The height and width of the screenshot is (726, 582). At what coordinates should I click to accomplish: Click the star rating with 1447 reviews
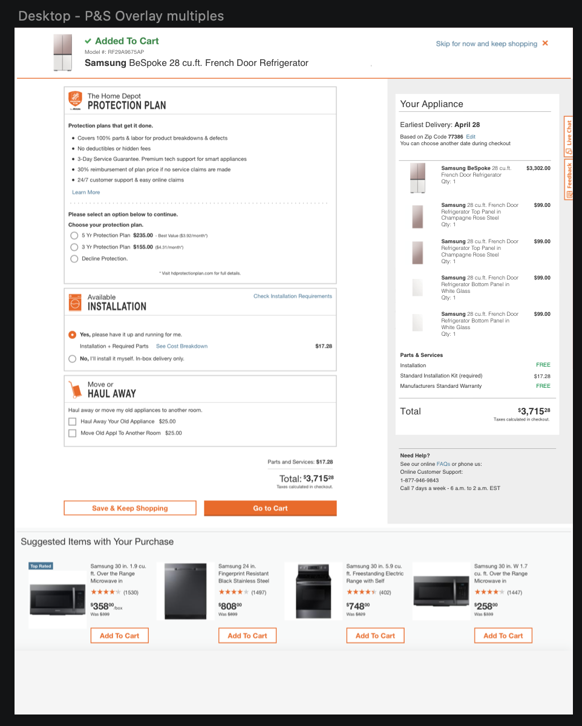coord(489,592)
